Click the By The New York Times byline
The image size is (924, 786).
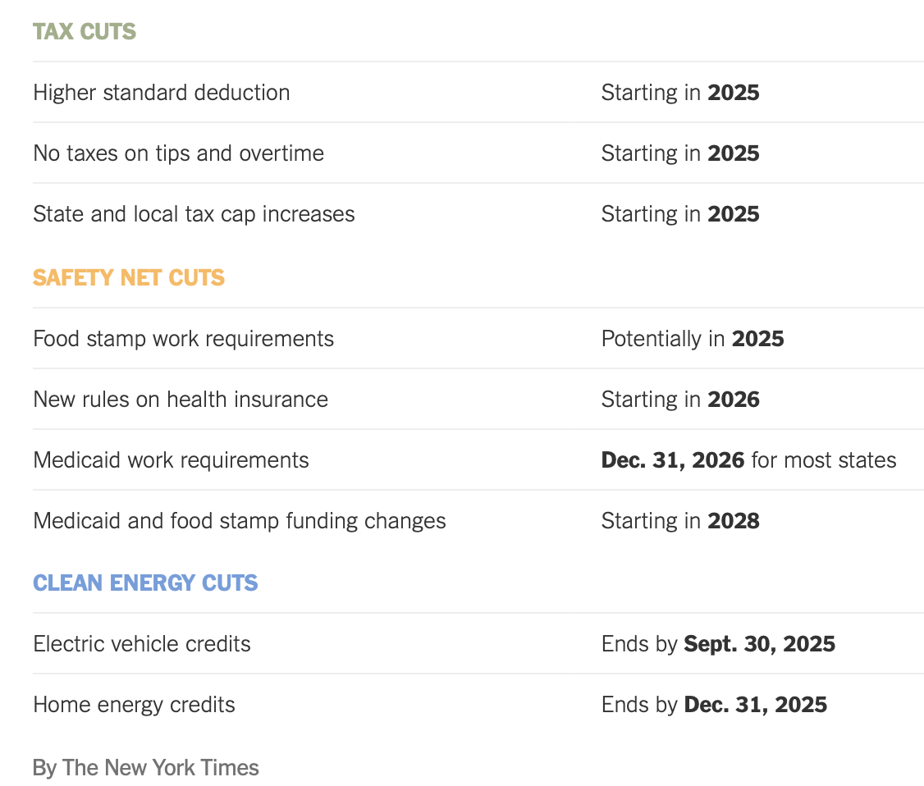pyautogui.click(x=146, y=768)
